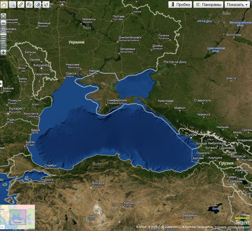Select the what's-here info cursor tool
The width and height of the screenshot is (252, 231).
point(46,4)
